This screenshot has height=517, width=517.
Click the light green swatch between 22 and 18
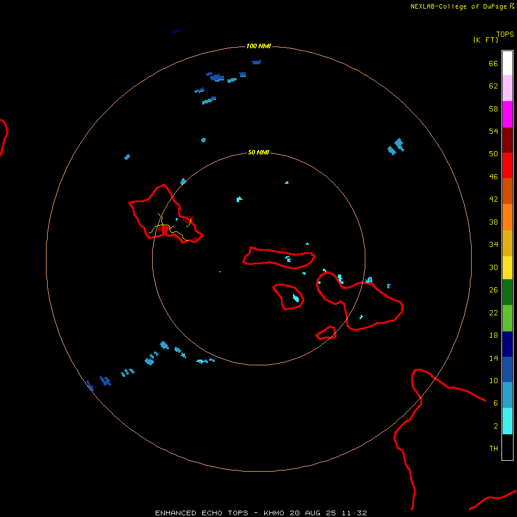click(507, 318)
